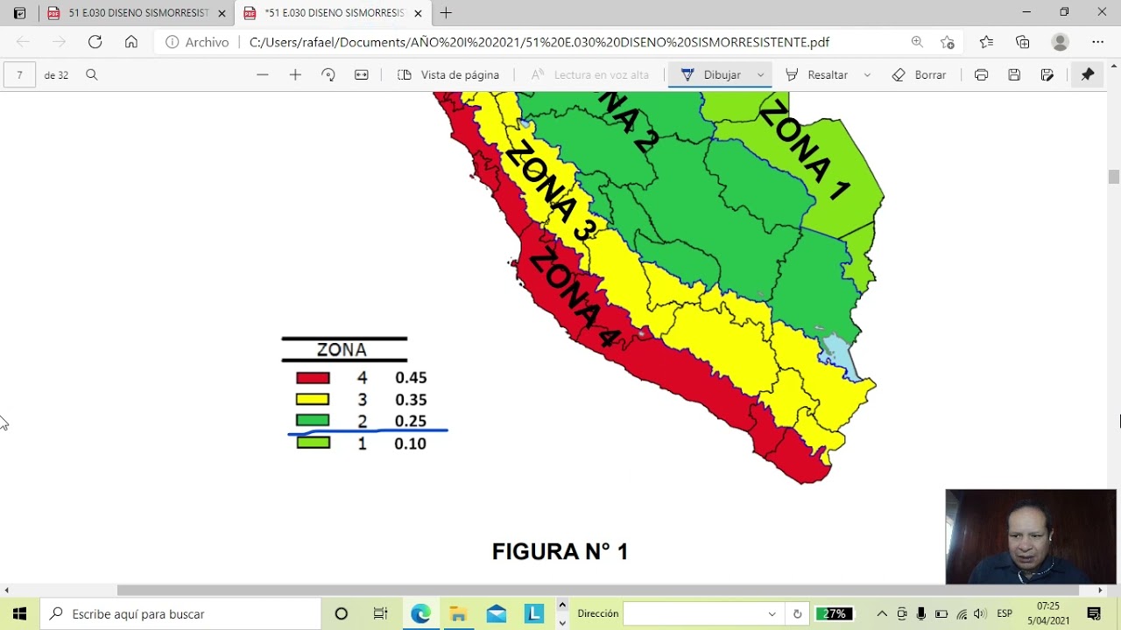Image resolution: width=1121 pixels, height=630 pixels.
Task: Click the 27% battery meter
Action: 835,614
